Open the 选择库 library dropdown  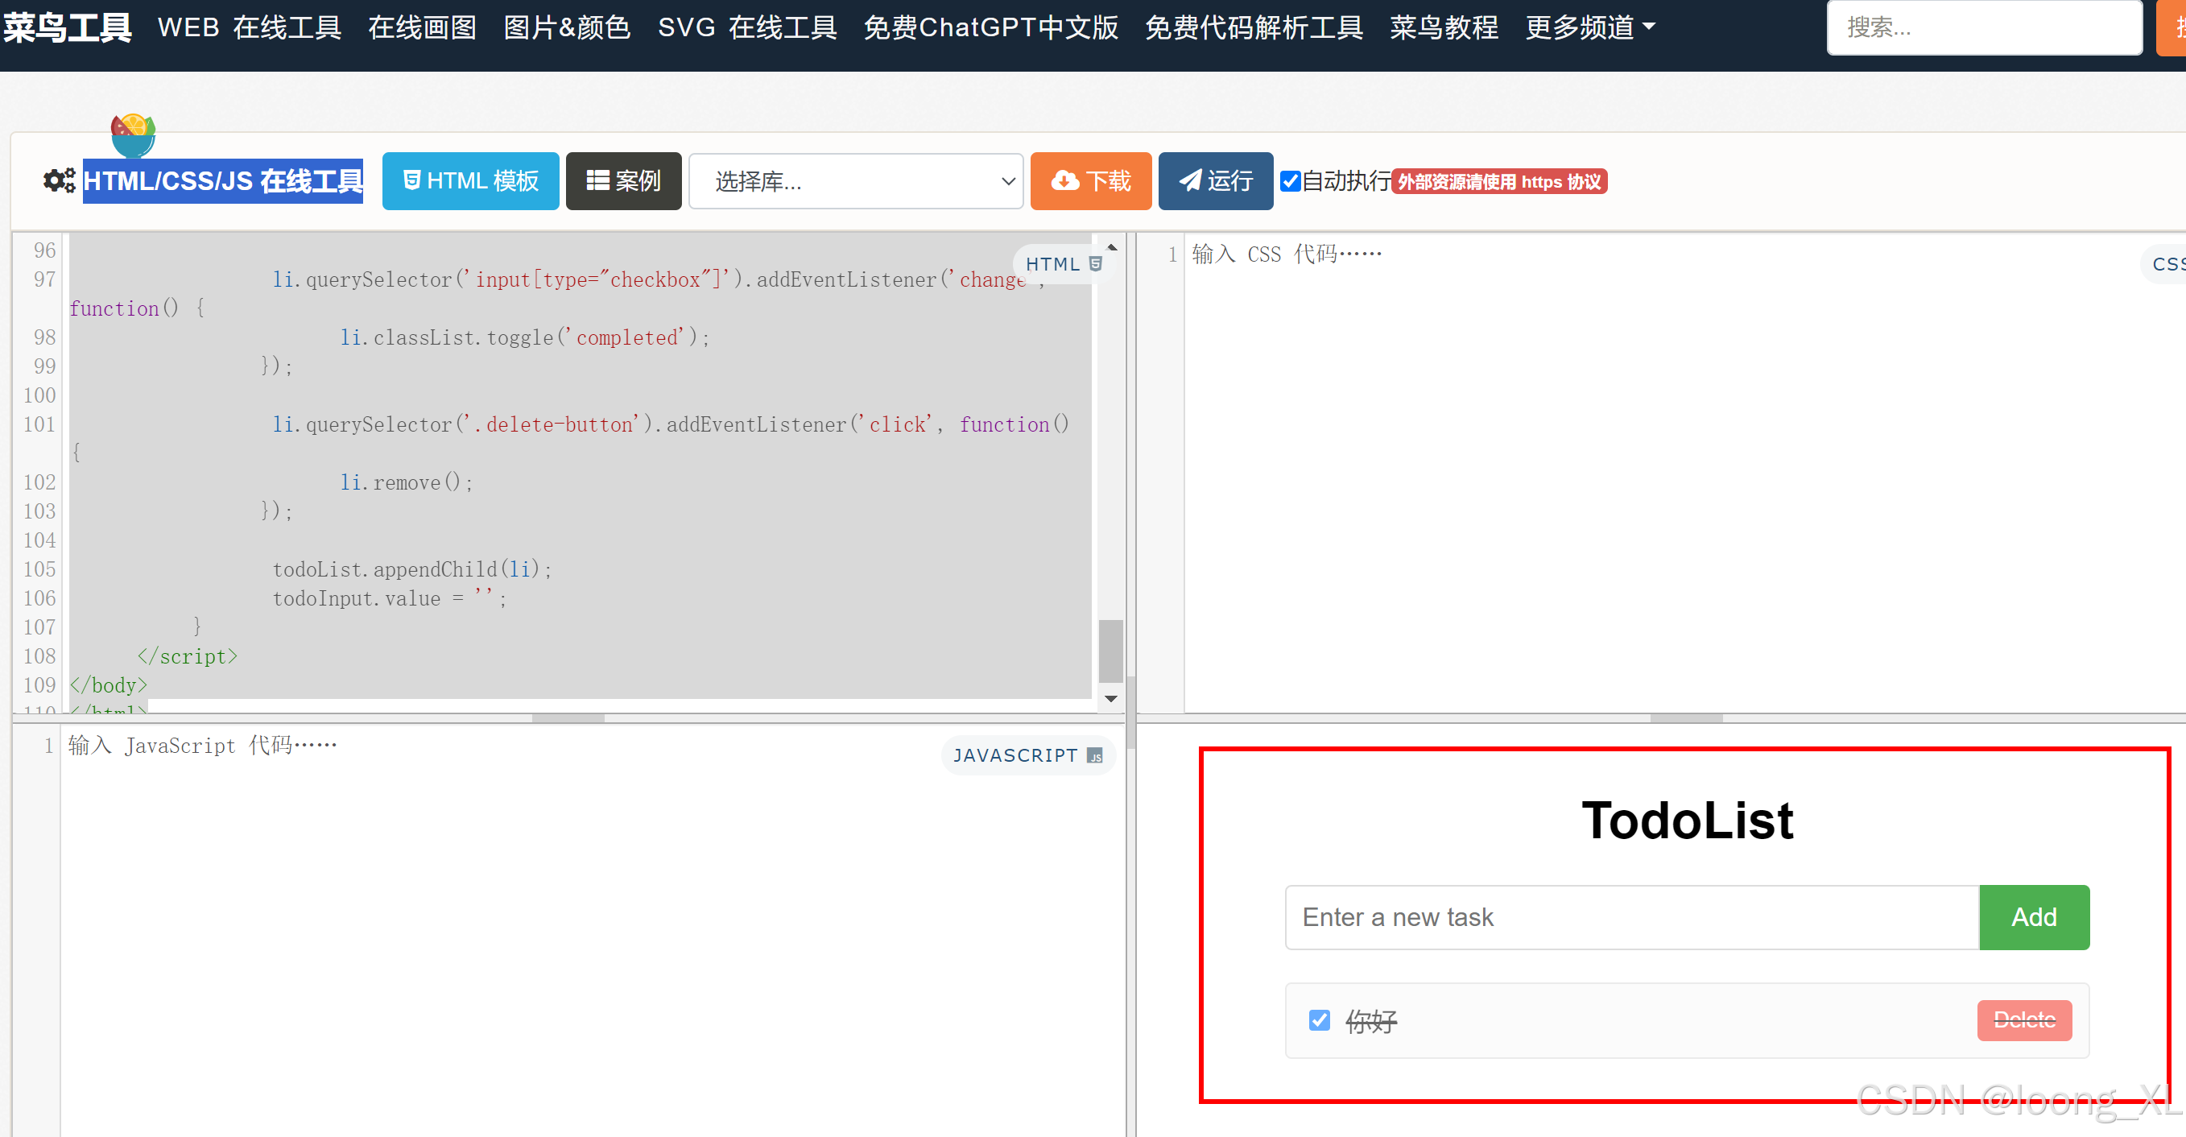[855, 180]
